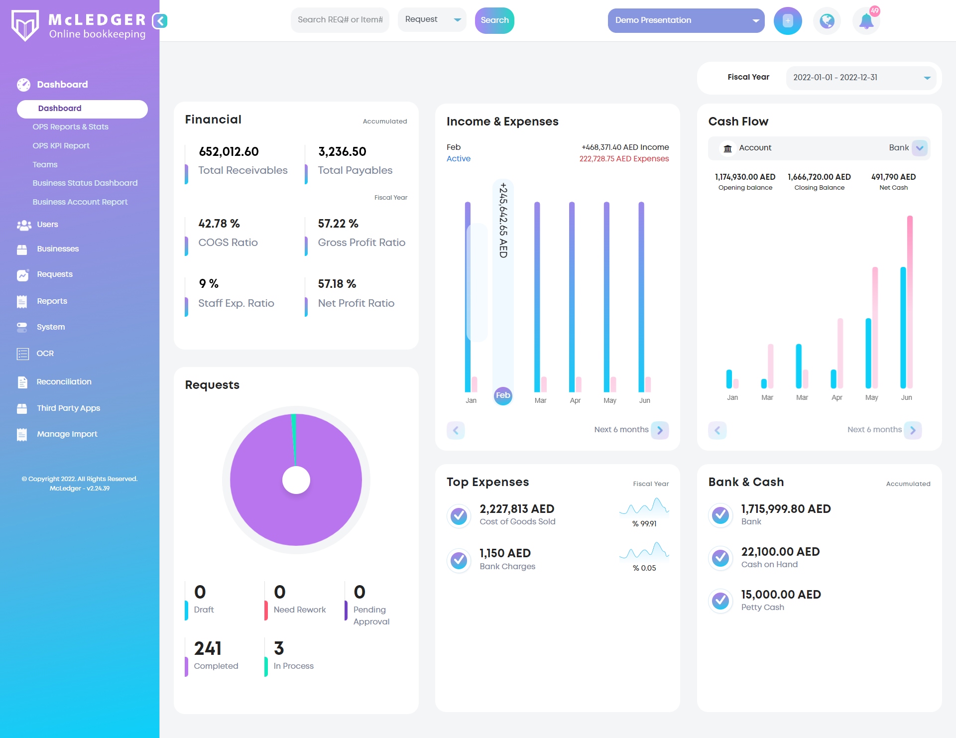This screenshot has height=738, width=956.
Task: Open OPS Reports & Stats
Action: (x=70, y=127)
